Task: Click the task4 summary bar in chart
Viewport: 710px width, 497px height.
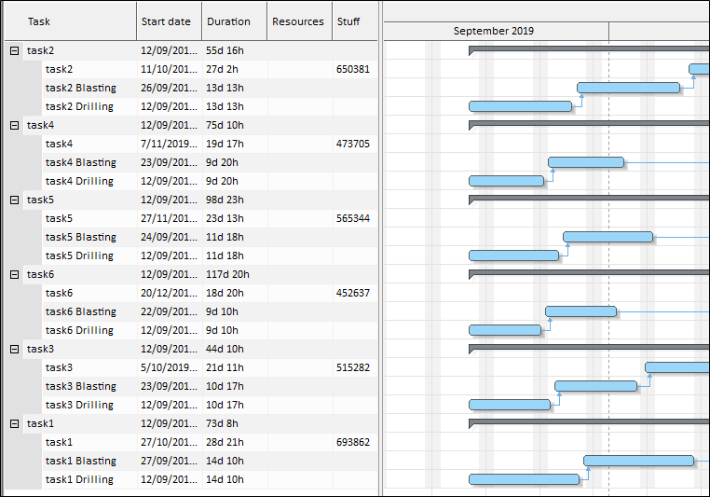Action: click(x=589, y=123)
